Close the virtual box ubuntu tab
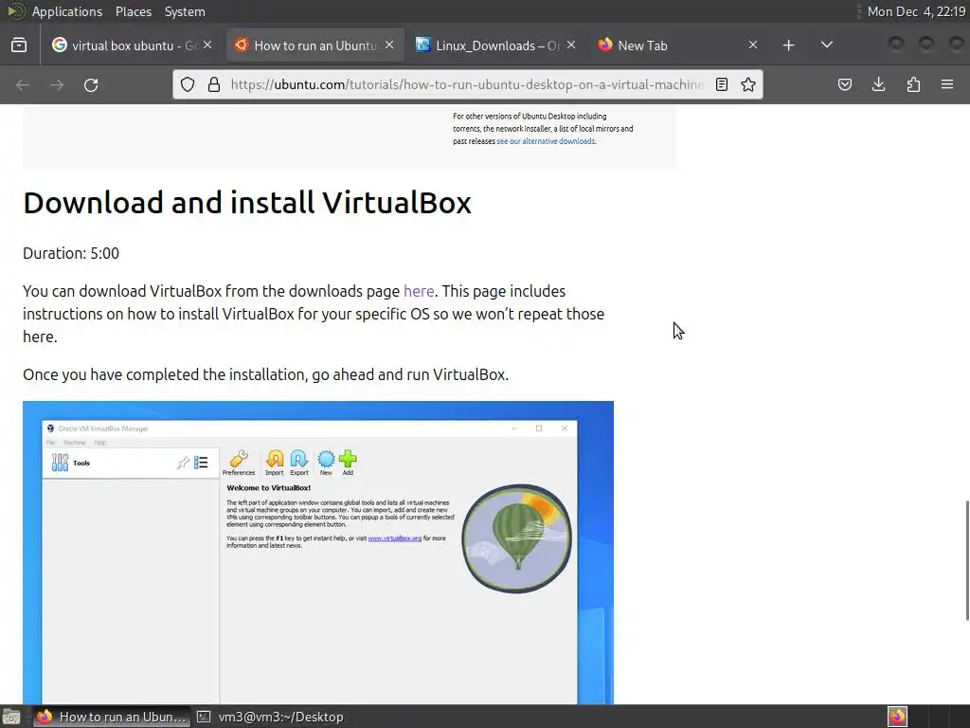Viewport: 970px width, 728px height. tap(207, 45)
